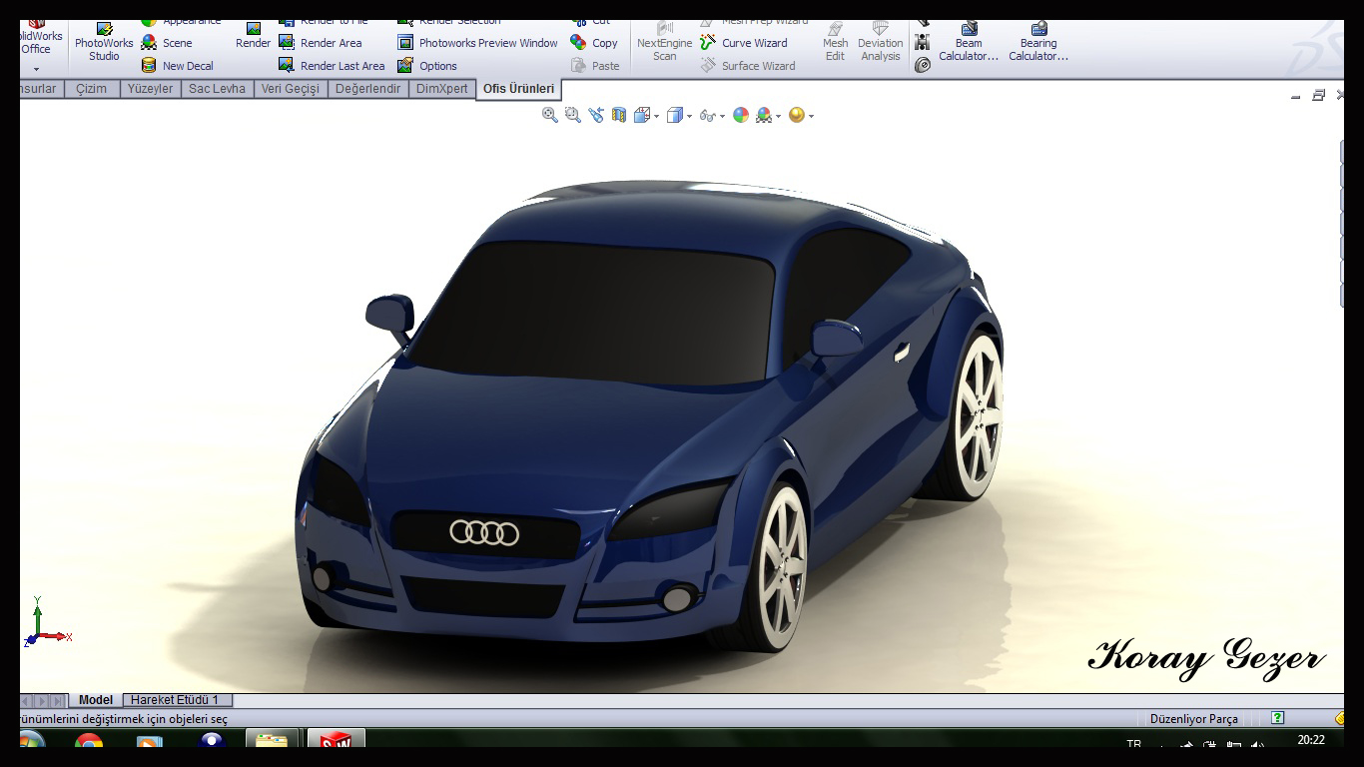Click the large Render button
Viewport: 1364px width, 767px height.
pos(253,37)
